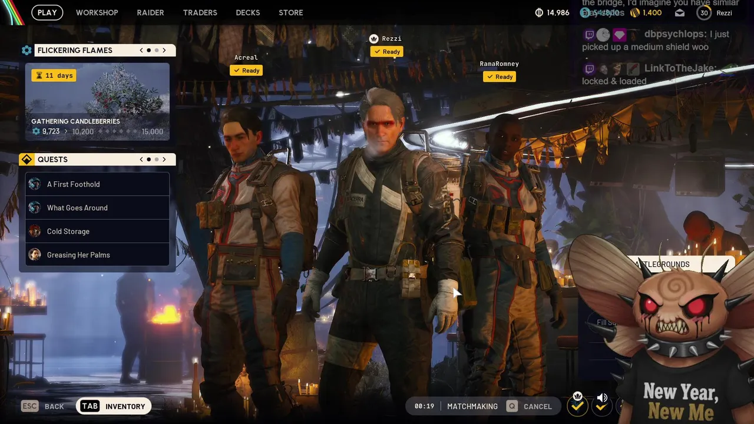
Task: Go to next Flickering Flames page arrow
Action: [164, 50]
